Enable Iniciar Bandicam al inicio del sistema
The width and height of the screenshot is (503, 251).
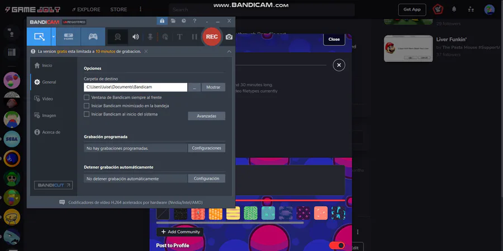[x=86, y=114]
